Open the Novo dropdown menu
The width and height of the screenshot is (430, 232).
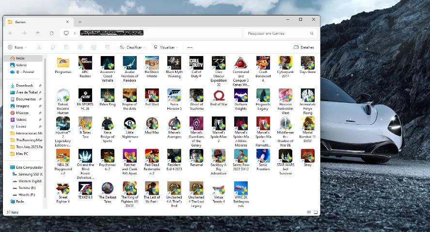click(17, 47)
